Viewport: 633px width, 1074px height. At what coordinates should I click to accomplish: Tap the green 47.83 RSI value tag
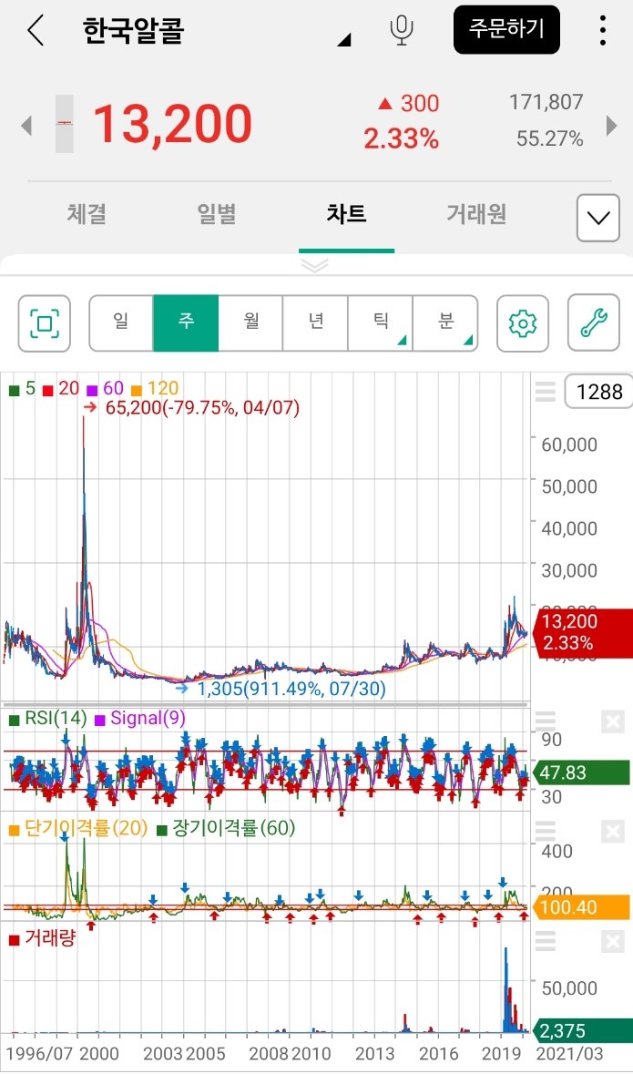(579, 772)
